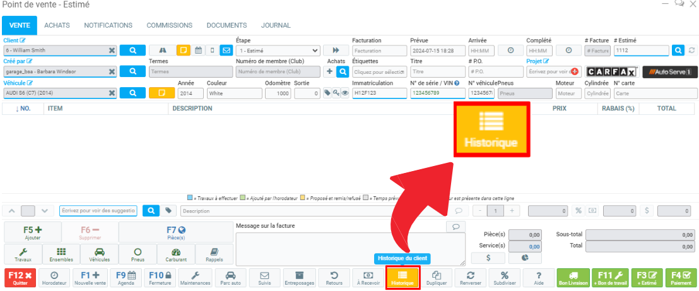Toggle the envelope email button in client row
The image size is (699, 291).
point(226,50)
